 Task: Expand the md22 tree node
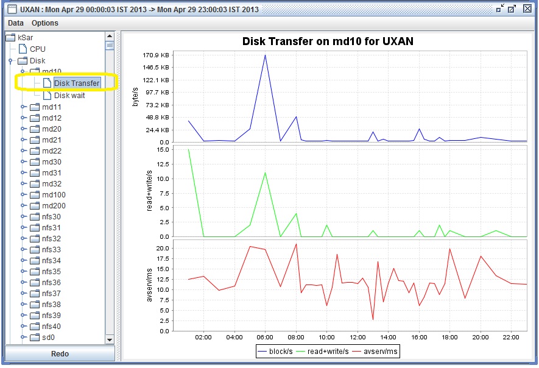tap(22, 150)
